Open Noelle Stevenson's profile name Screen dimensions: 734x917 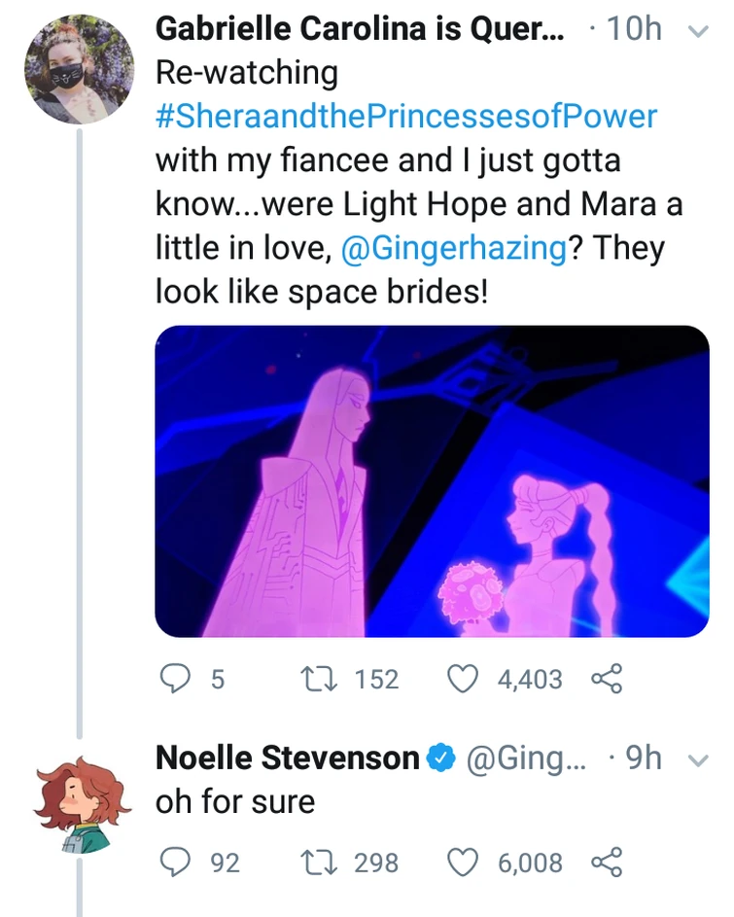click(288, 758)
